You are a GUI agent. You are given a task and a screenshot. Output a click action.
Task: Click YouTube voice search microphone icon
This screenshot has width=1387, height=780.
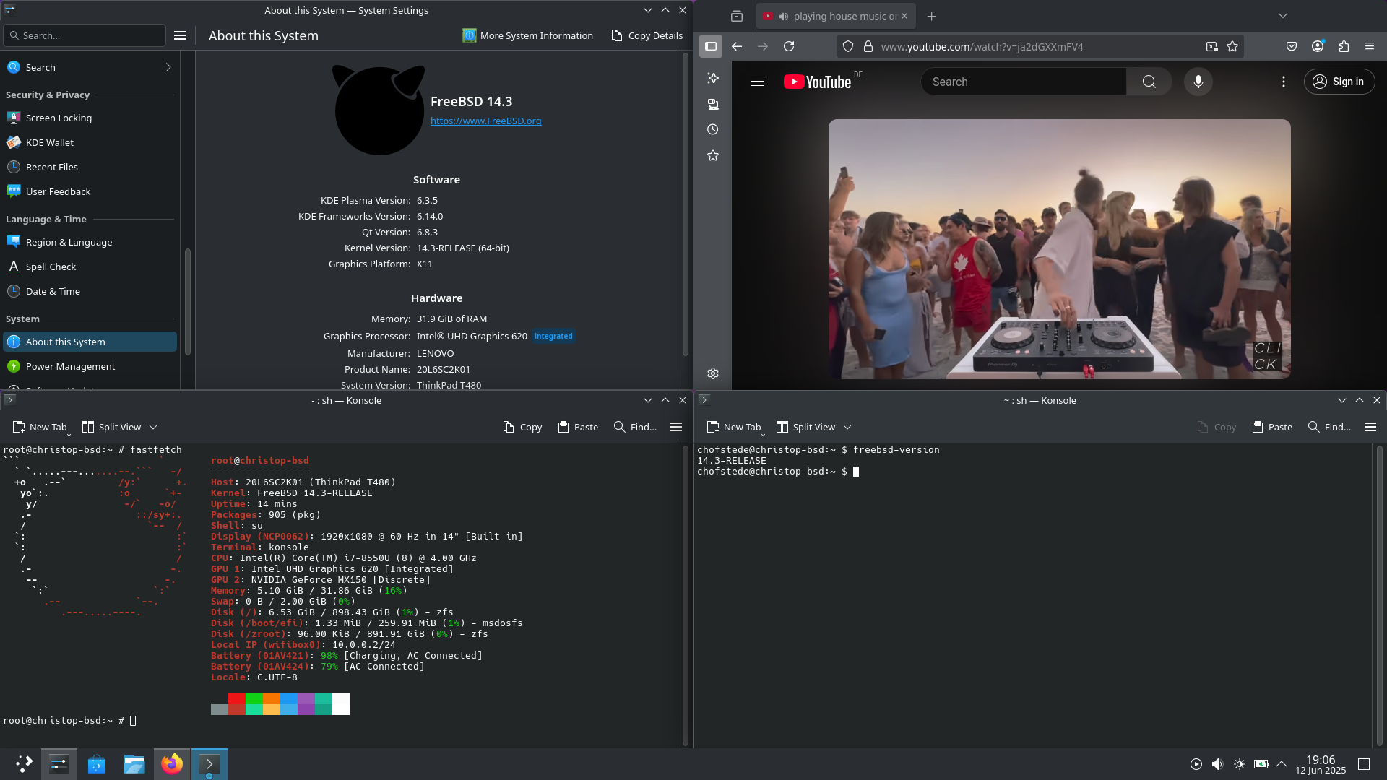tap(1198, 82)
